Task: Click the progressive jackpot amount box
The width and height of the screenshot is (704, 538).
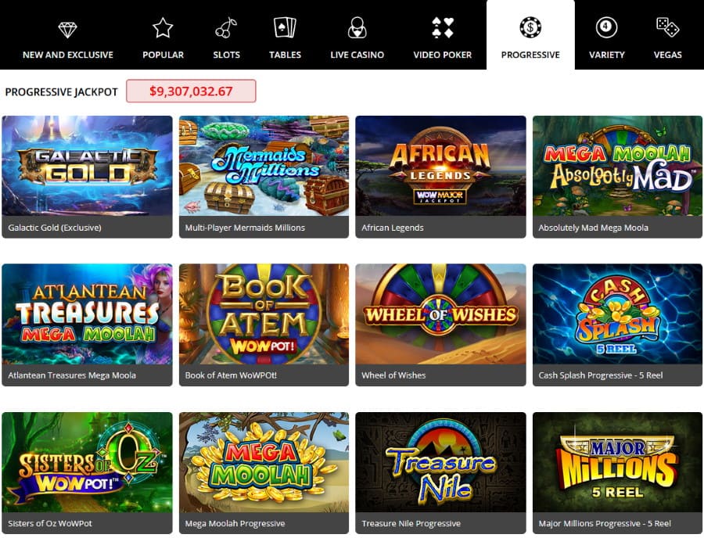Action: pos(192,91)
